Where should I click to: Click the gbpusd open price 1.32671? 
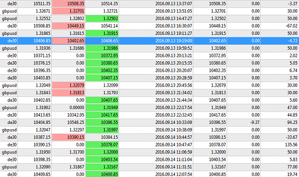point(43,11)
